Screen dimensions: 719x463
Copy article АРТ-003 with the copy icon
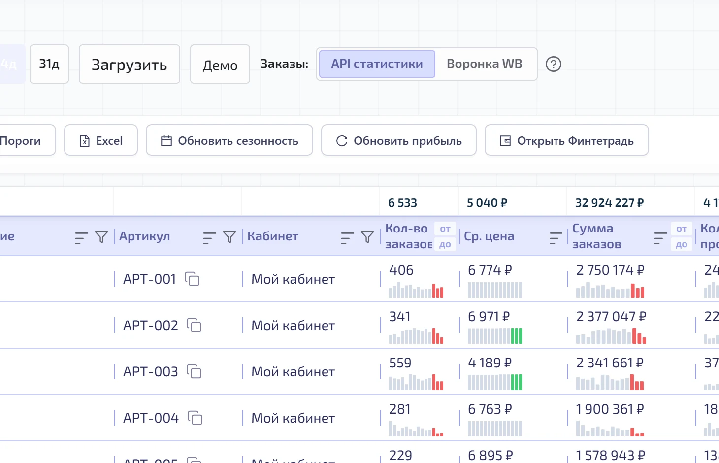[194, 372]
